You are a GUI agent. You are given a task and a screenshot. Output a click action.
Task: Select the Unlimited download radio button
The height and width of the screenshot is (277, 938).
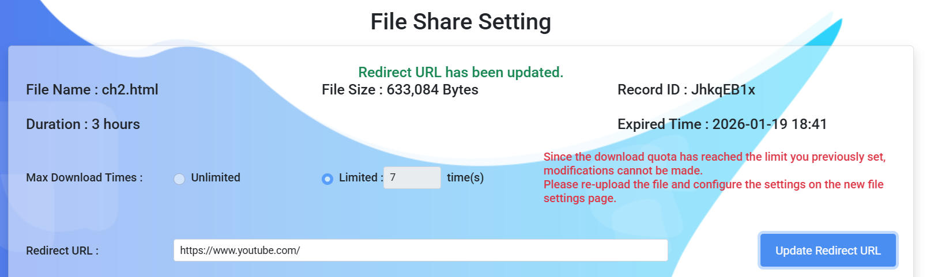pos(179,179)
